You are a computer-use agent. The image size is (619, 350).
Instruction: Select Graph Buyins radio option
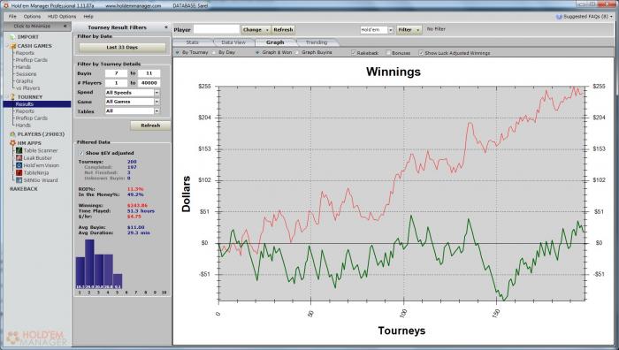tap(297, 52)
